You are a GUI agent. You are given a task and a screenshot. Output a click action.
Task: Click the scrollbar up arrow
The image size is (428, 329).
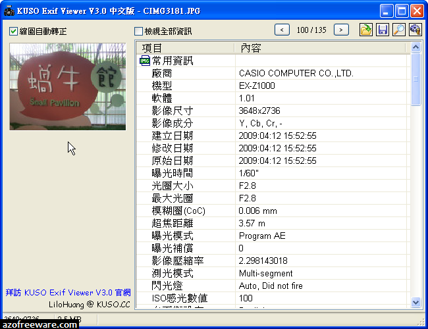coord(415,47)
